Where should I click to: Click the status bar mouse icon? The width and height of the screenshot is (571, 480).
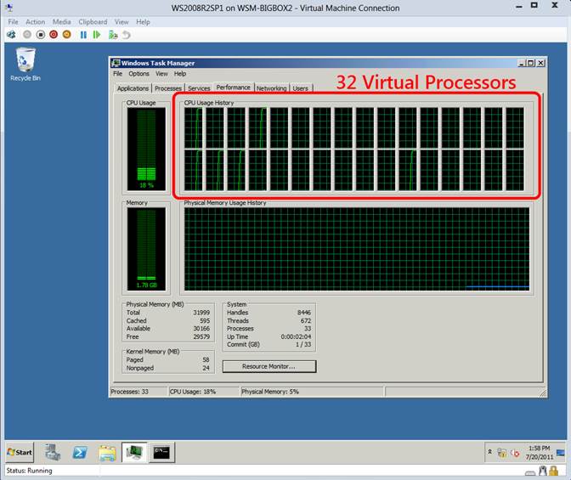(543, 472)
